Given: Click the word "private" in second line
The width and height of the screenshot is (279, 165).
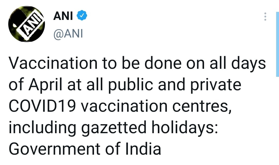Looking at the screenshot, I should tap(216, 86).
